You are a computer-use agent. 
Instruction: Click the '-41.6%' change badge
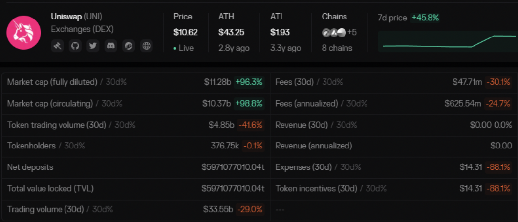click(251, 125)
